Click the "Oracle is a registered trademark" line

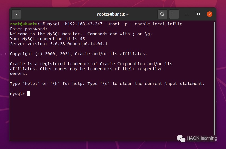pyautogui.click(x=91, y=64)
